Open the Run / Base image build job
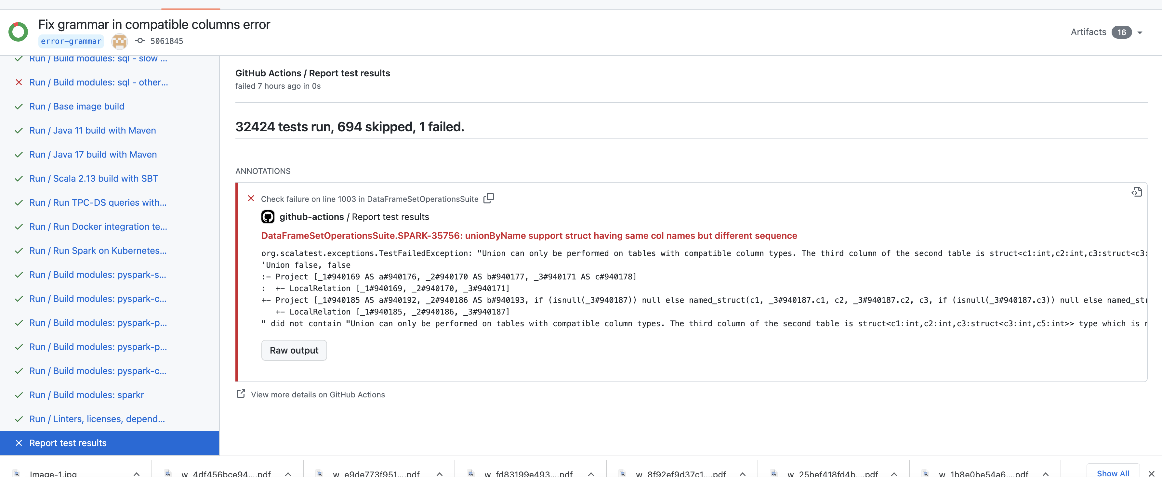This screenshot has width=1162, height=477. pos(77,106)
